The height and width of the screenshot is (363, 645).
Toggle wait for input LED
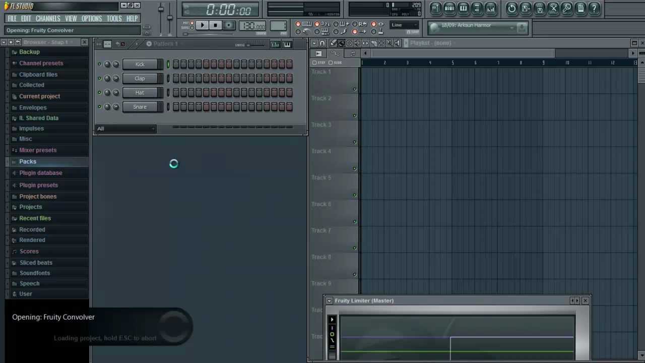tap(317, 32)
